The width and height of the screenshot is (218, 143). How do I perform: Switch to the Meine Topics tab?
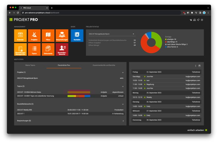tap(30, 66)
